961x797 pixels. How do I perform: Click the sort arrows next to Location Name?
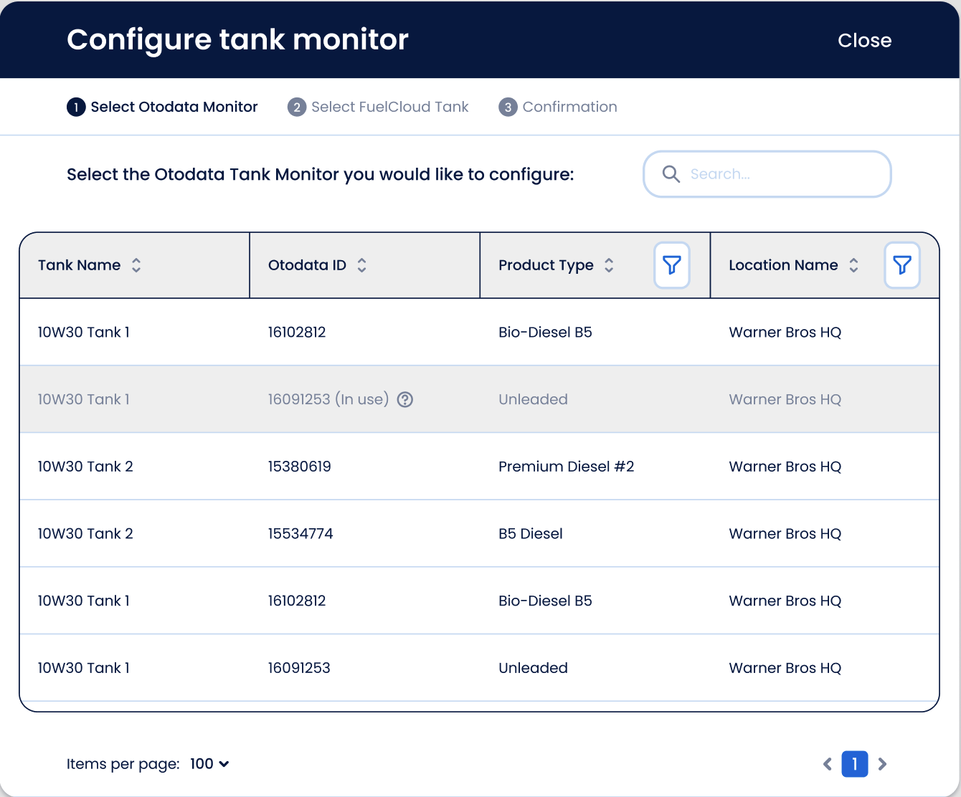click(x=853, y=265)
